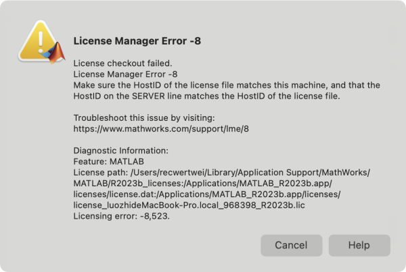406x272 pixels.
Task: Click the license_luozhideMacBook-Pro .lic file name line
Action: (x=189, y=205)
